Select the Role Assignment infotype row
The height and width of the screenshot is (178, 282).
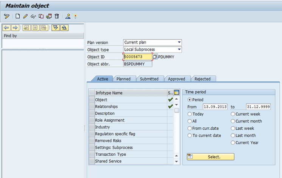point(131,120)
